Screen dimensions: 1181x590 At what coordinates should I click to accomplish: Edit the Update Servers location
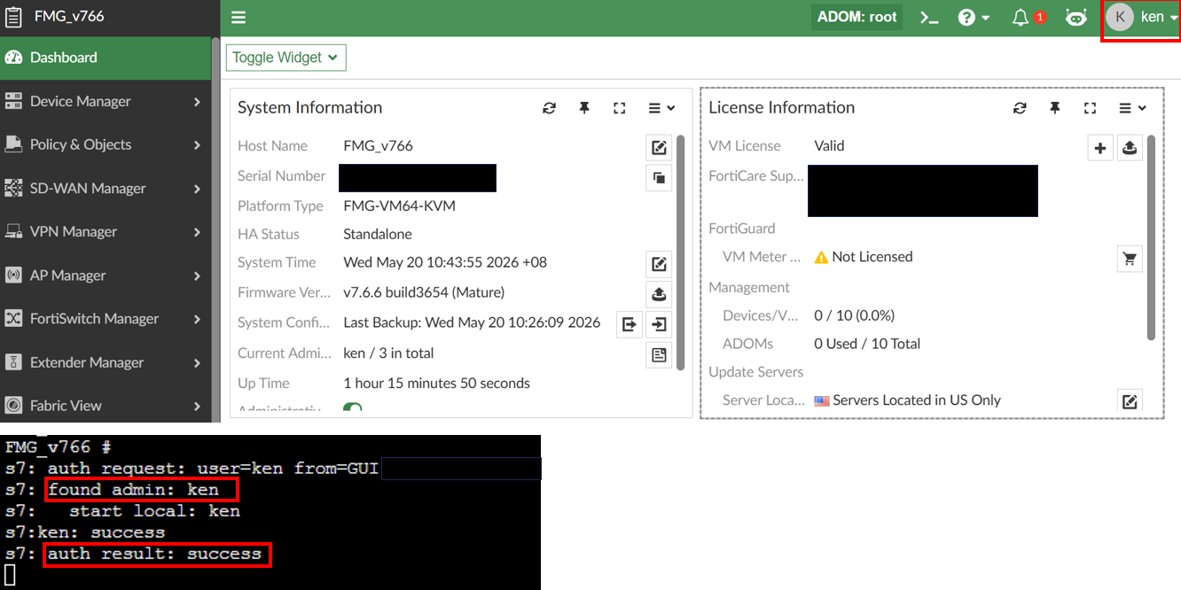click(x=1130, y=401)
